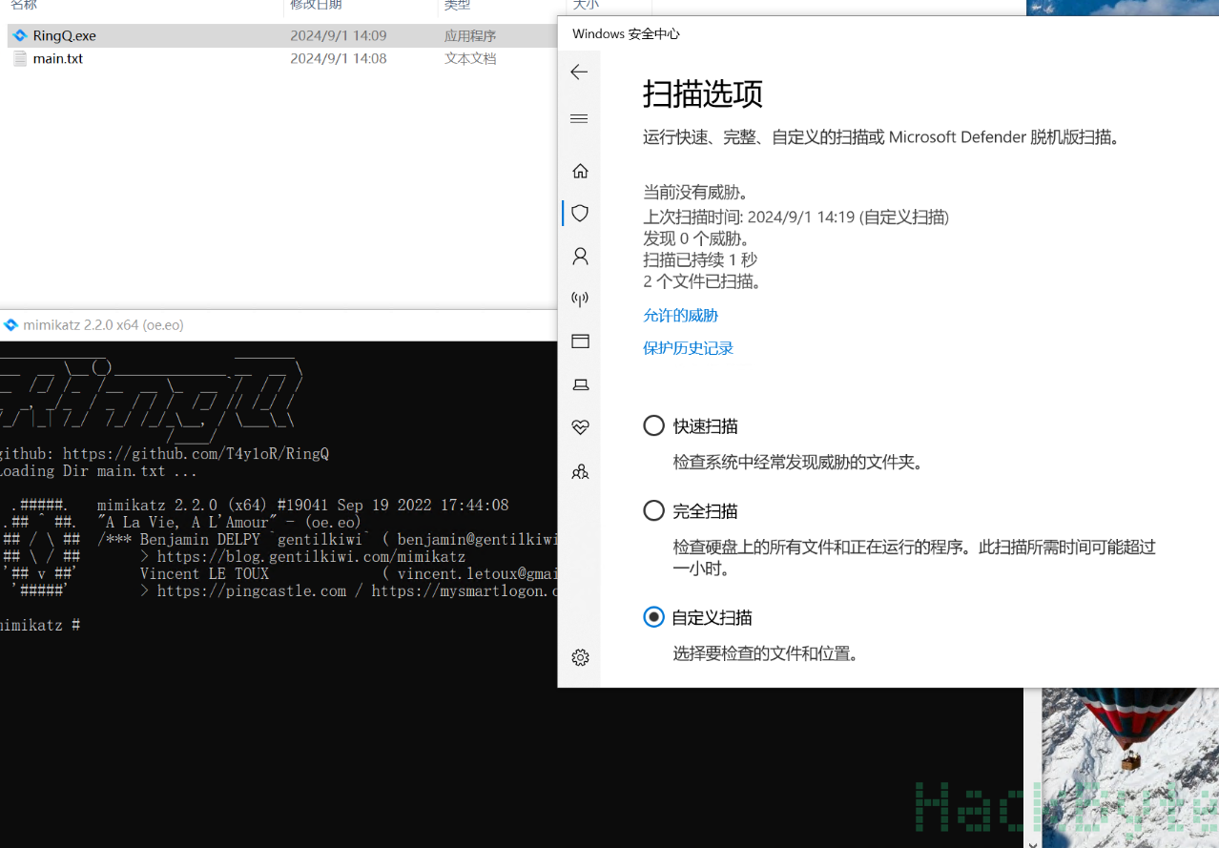Image resolution: width=1219 pixels, height=848 pixels.
Task: Click the 上次扫描时间 status line
Action: point(795,217)
